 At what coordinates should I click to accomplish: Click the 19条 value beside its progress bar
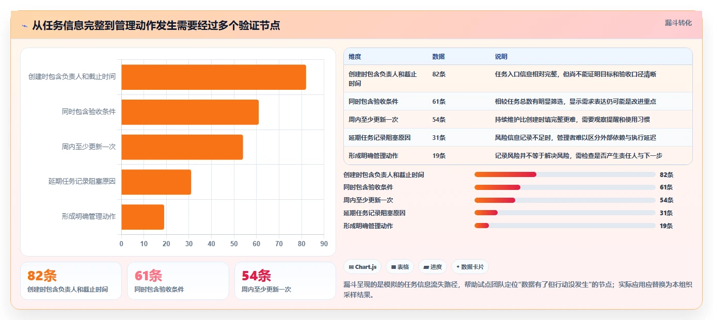(667, 226)
